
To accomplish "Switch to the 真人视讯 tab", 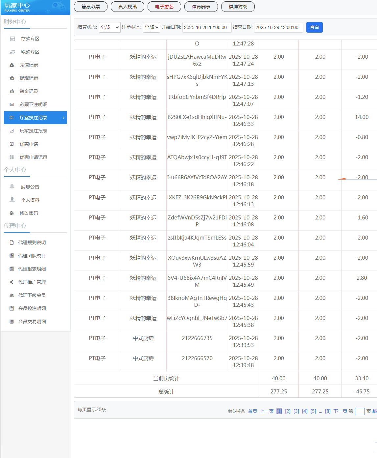I will (x=128, y=7).
